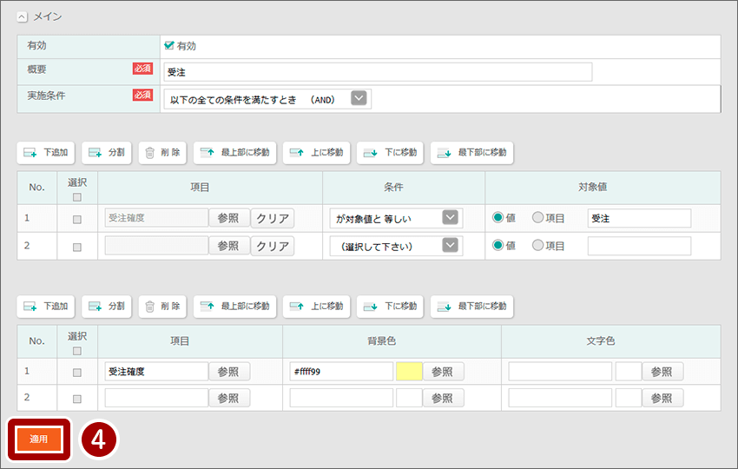Click 参照 for background color in row 1
Viewport: 738px width, 469px height.
[443, 372]
